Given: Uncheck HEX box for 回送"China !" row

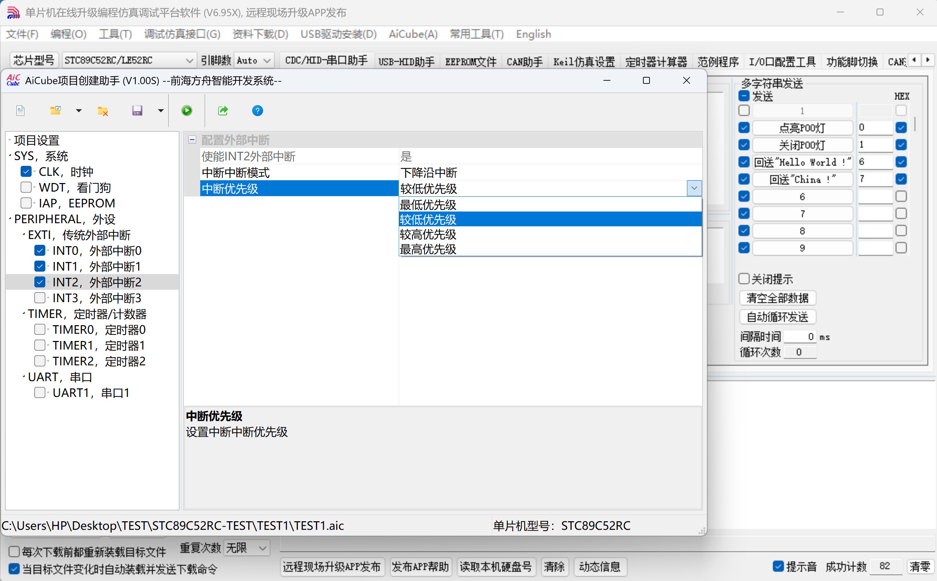Looking at the screenshot, I should tap(901, 179).
